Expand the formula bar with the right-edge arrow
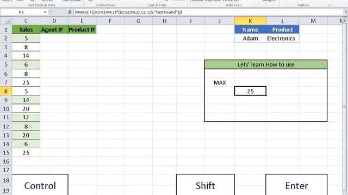 [346, 12]
